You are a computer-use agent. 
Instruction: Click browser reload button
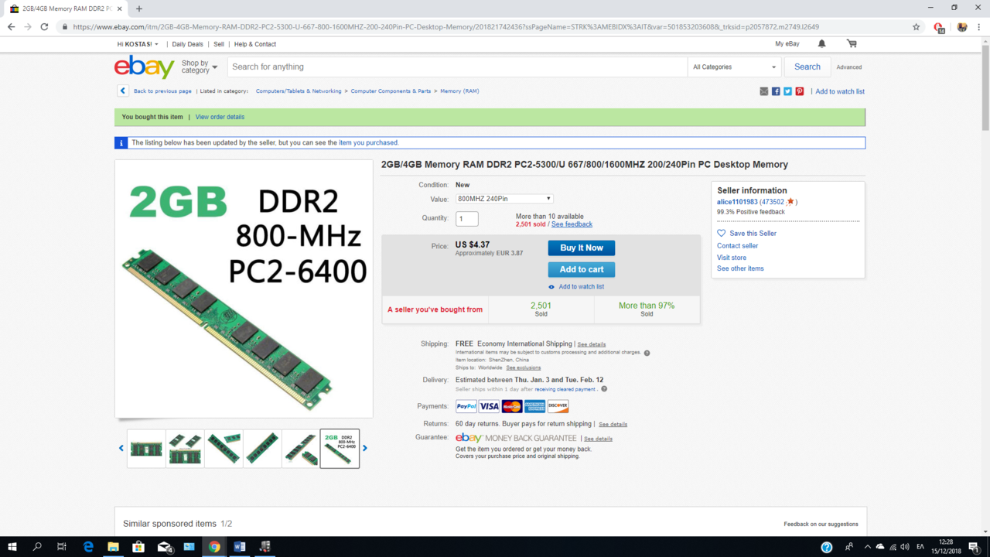coord(44,26)
